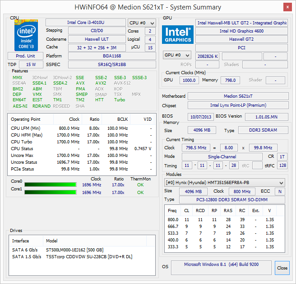The image size is (296, 284).
Task: Click the VID column header
Action: 142,119
